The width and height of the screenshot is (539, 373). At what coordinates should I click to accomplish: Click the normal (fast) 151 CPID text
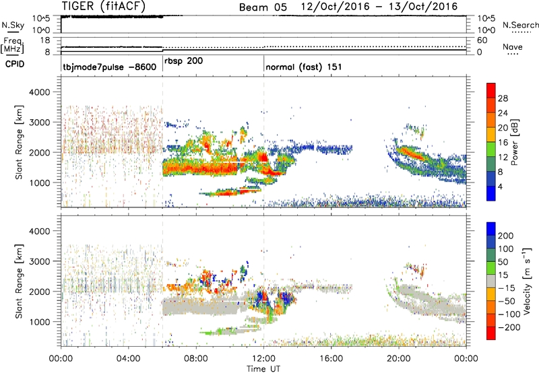(304, 67)
